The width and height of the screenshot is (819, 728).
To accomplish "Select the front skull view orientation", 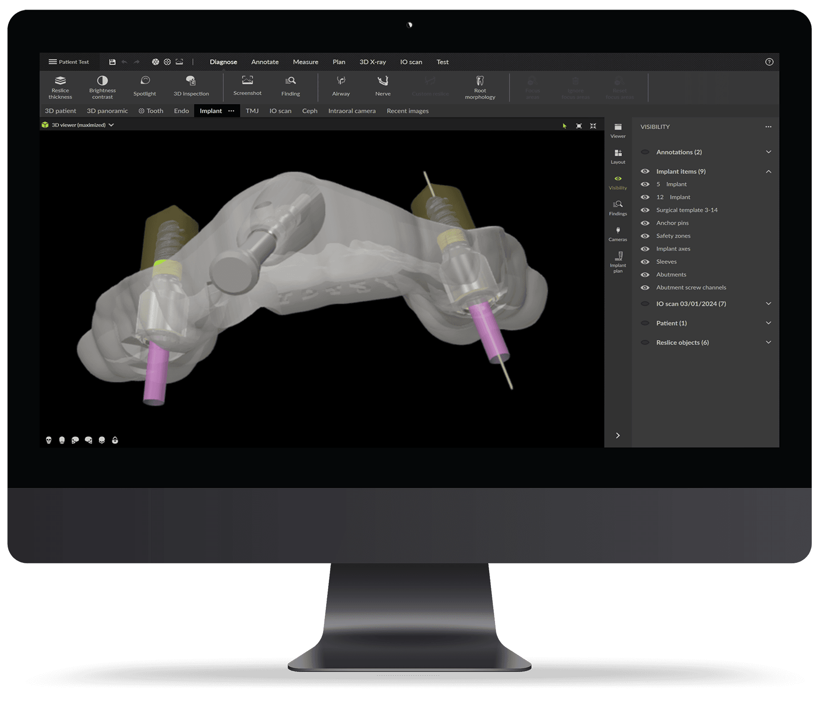I will pos(49,440).
